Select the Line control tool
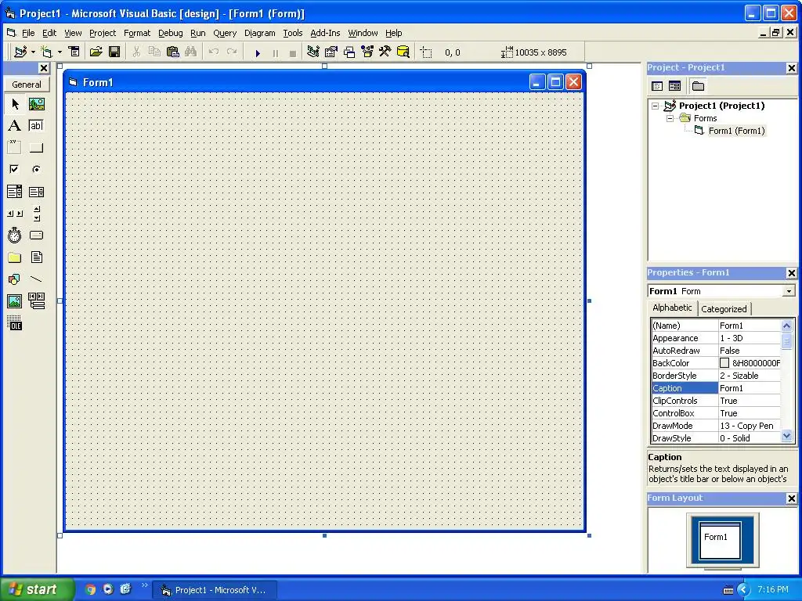 [x=36, y=279]
